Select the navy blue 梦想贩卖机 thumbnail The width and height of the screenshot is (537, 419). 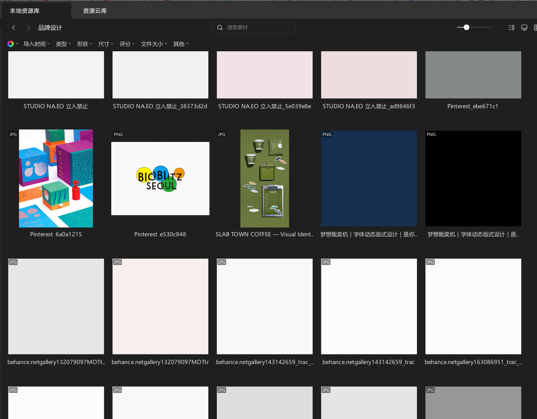(x=369, y=178)
